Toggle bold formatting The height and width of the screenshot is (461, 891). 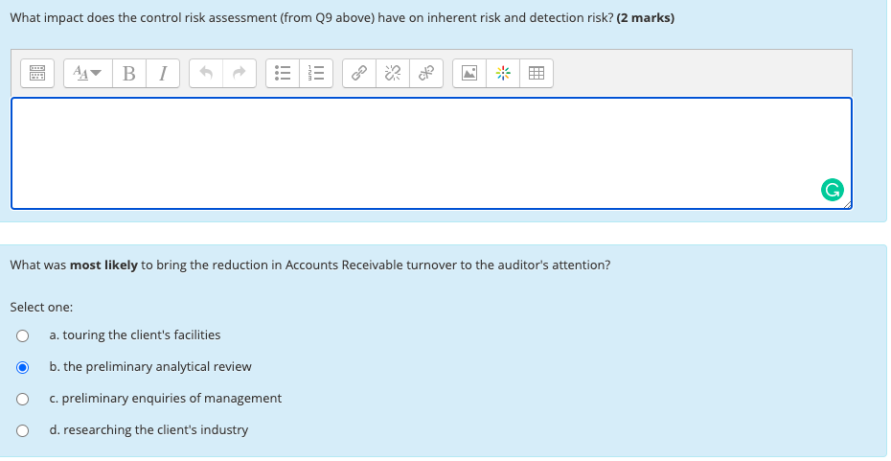click(129, 74)
